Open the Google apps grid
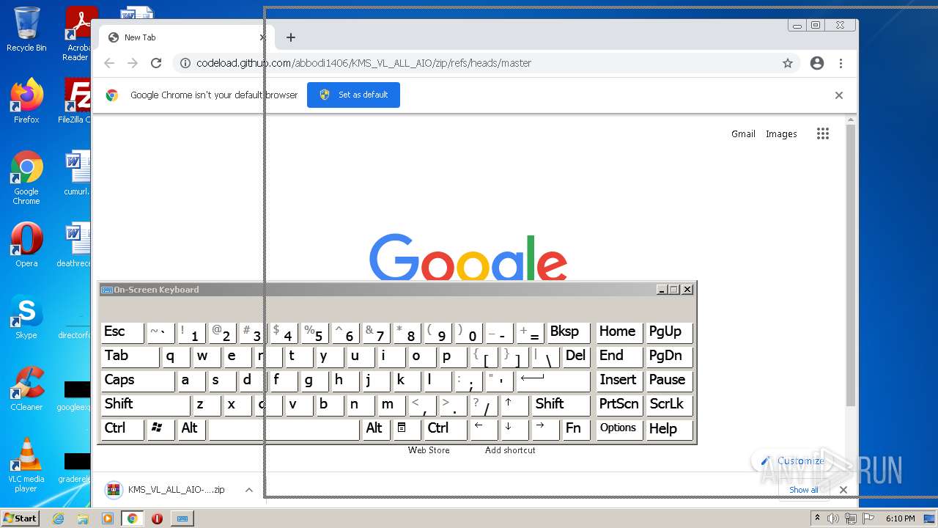Viewport: 938px width, 528px height. click(823, 133)
